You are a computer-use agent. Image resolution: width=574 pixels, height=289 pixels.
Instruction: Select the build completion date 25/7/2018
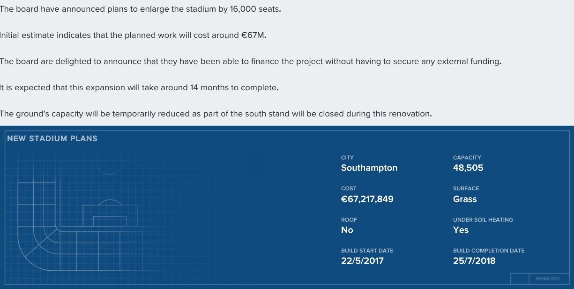[x=474, y=261]
